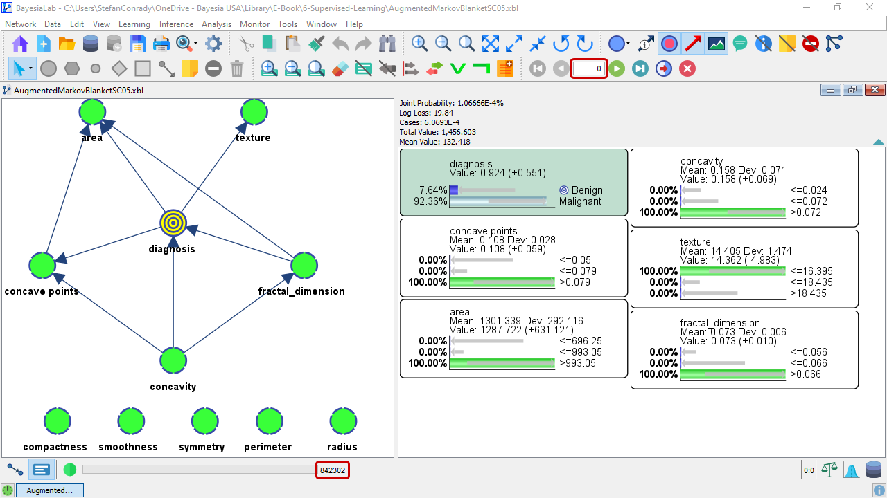Fit graph to window with expand-arrows icon
Viewport: 887px width, 498px height.
coord(491,44)
